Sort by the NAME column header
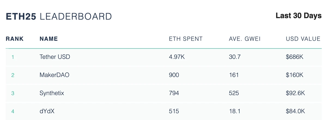 [49, 39]
